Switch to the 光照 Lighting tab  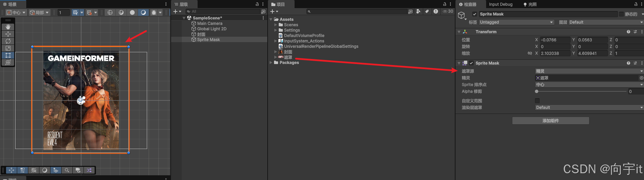530,4
